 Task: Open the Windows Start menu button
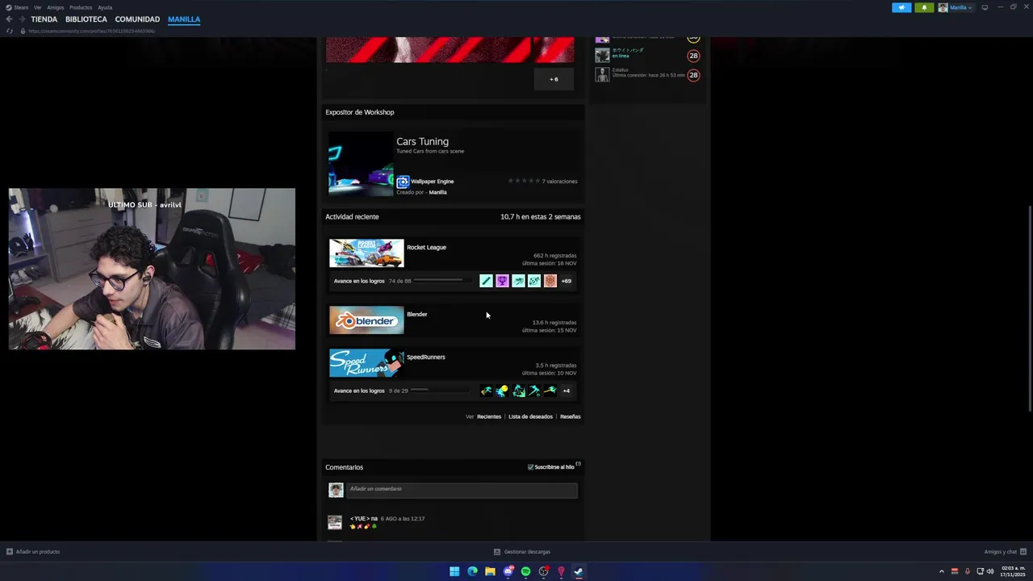tap(454, 571)
